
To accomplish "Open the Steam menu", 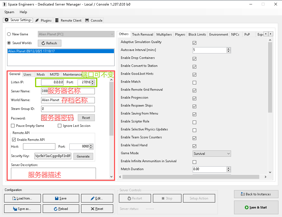I will point(9,12).
